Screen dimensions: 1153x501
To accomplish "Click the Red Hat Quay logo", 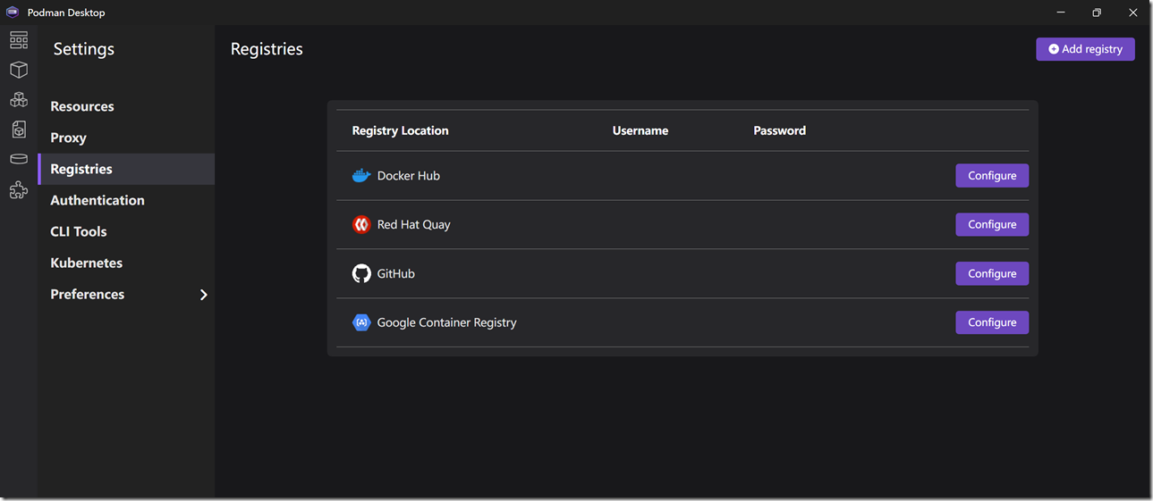I will (x=361, y=225).
